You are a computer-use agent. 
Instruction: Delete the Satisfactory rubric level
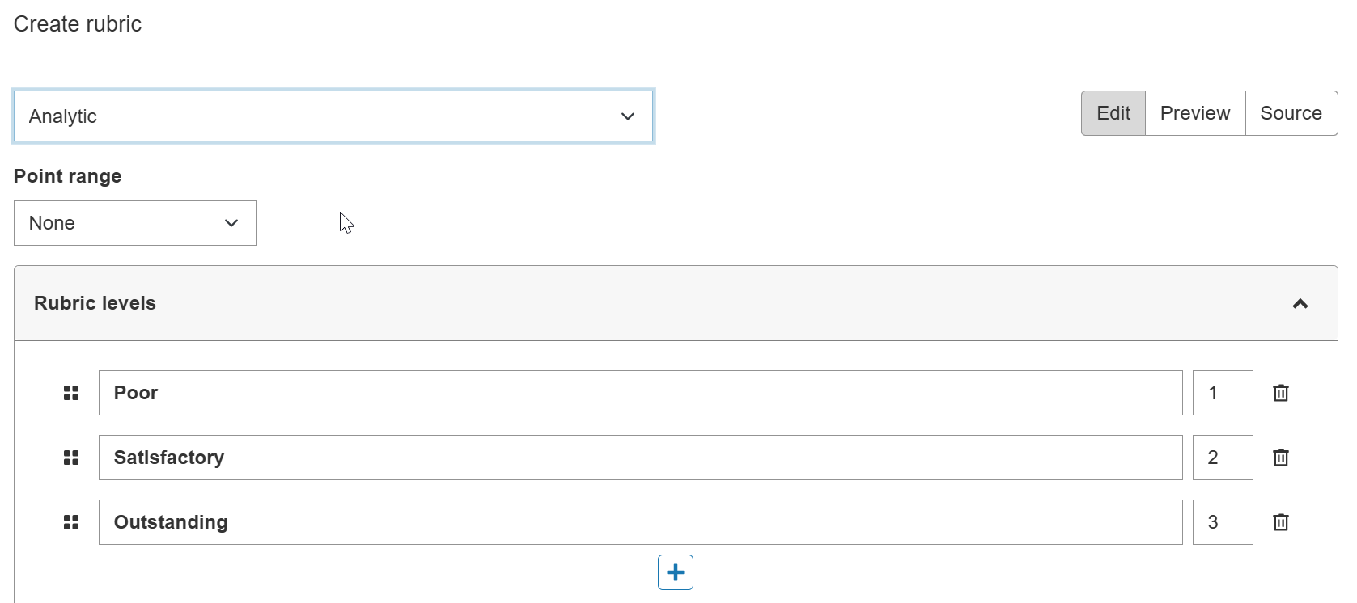click(x=1280, y=458)
